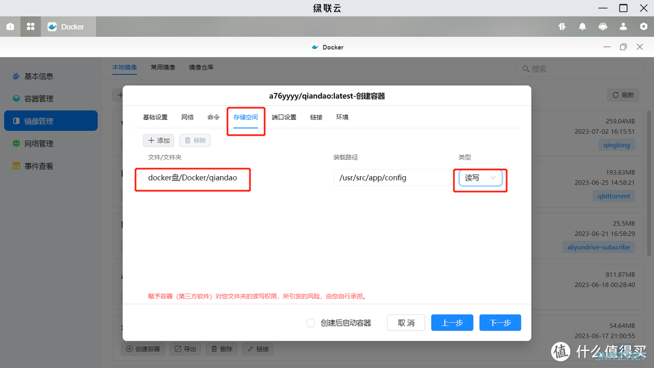The width and height of the screenshot is (654, 368).
Task: Click the qbittorrent image tag
Action: 613,196
